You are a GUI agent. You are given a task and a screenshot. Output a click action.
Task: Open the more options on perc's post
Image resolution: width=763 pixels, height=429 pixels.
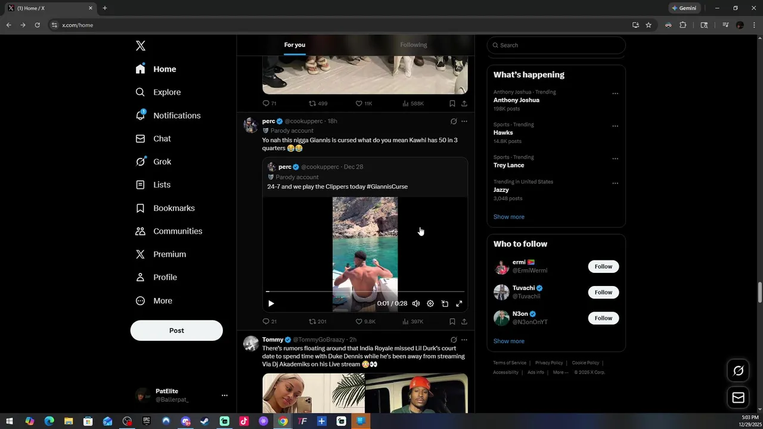464,122
